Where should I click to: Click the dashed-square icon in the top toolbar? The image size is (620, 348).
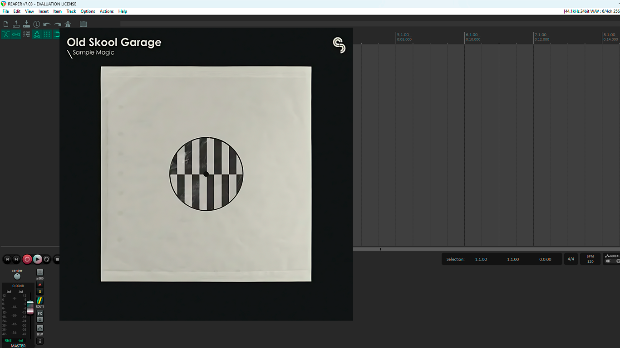(84, 24)
